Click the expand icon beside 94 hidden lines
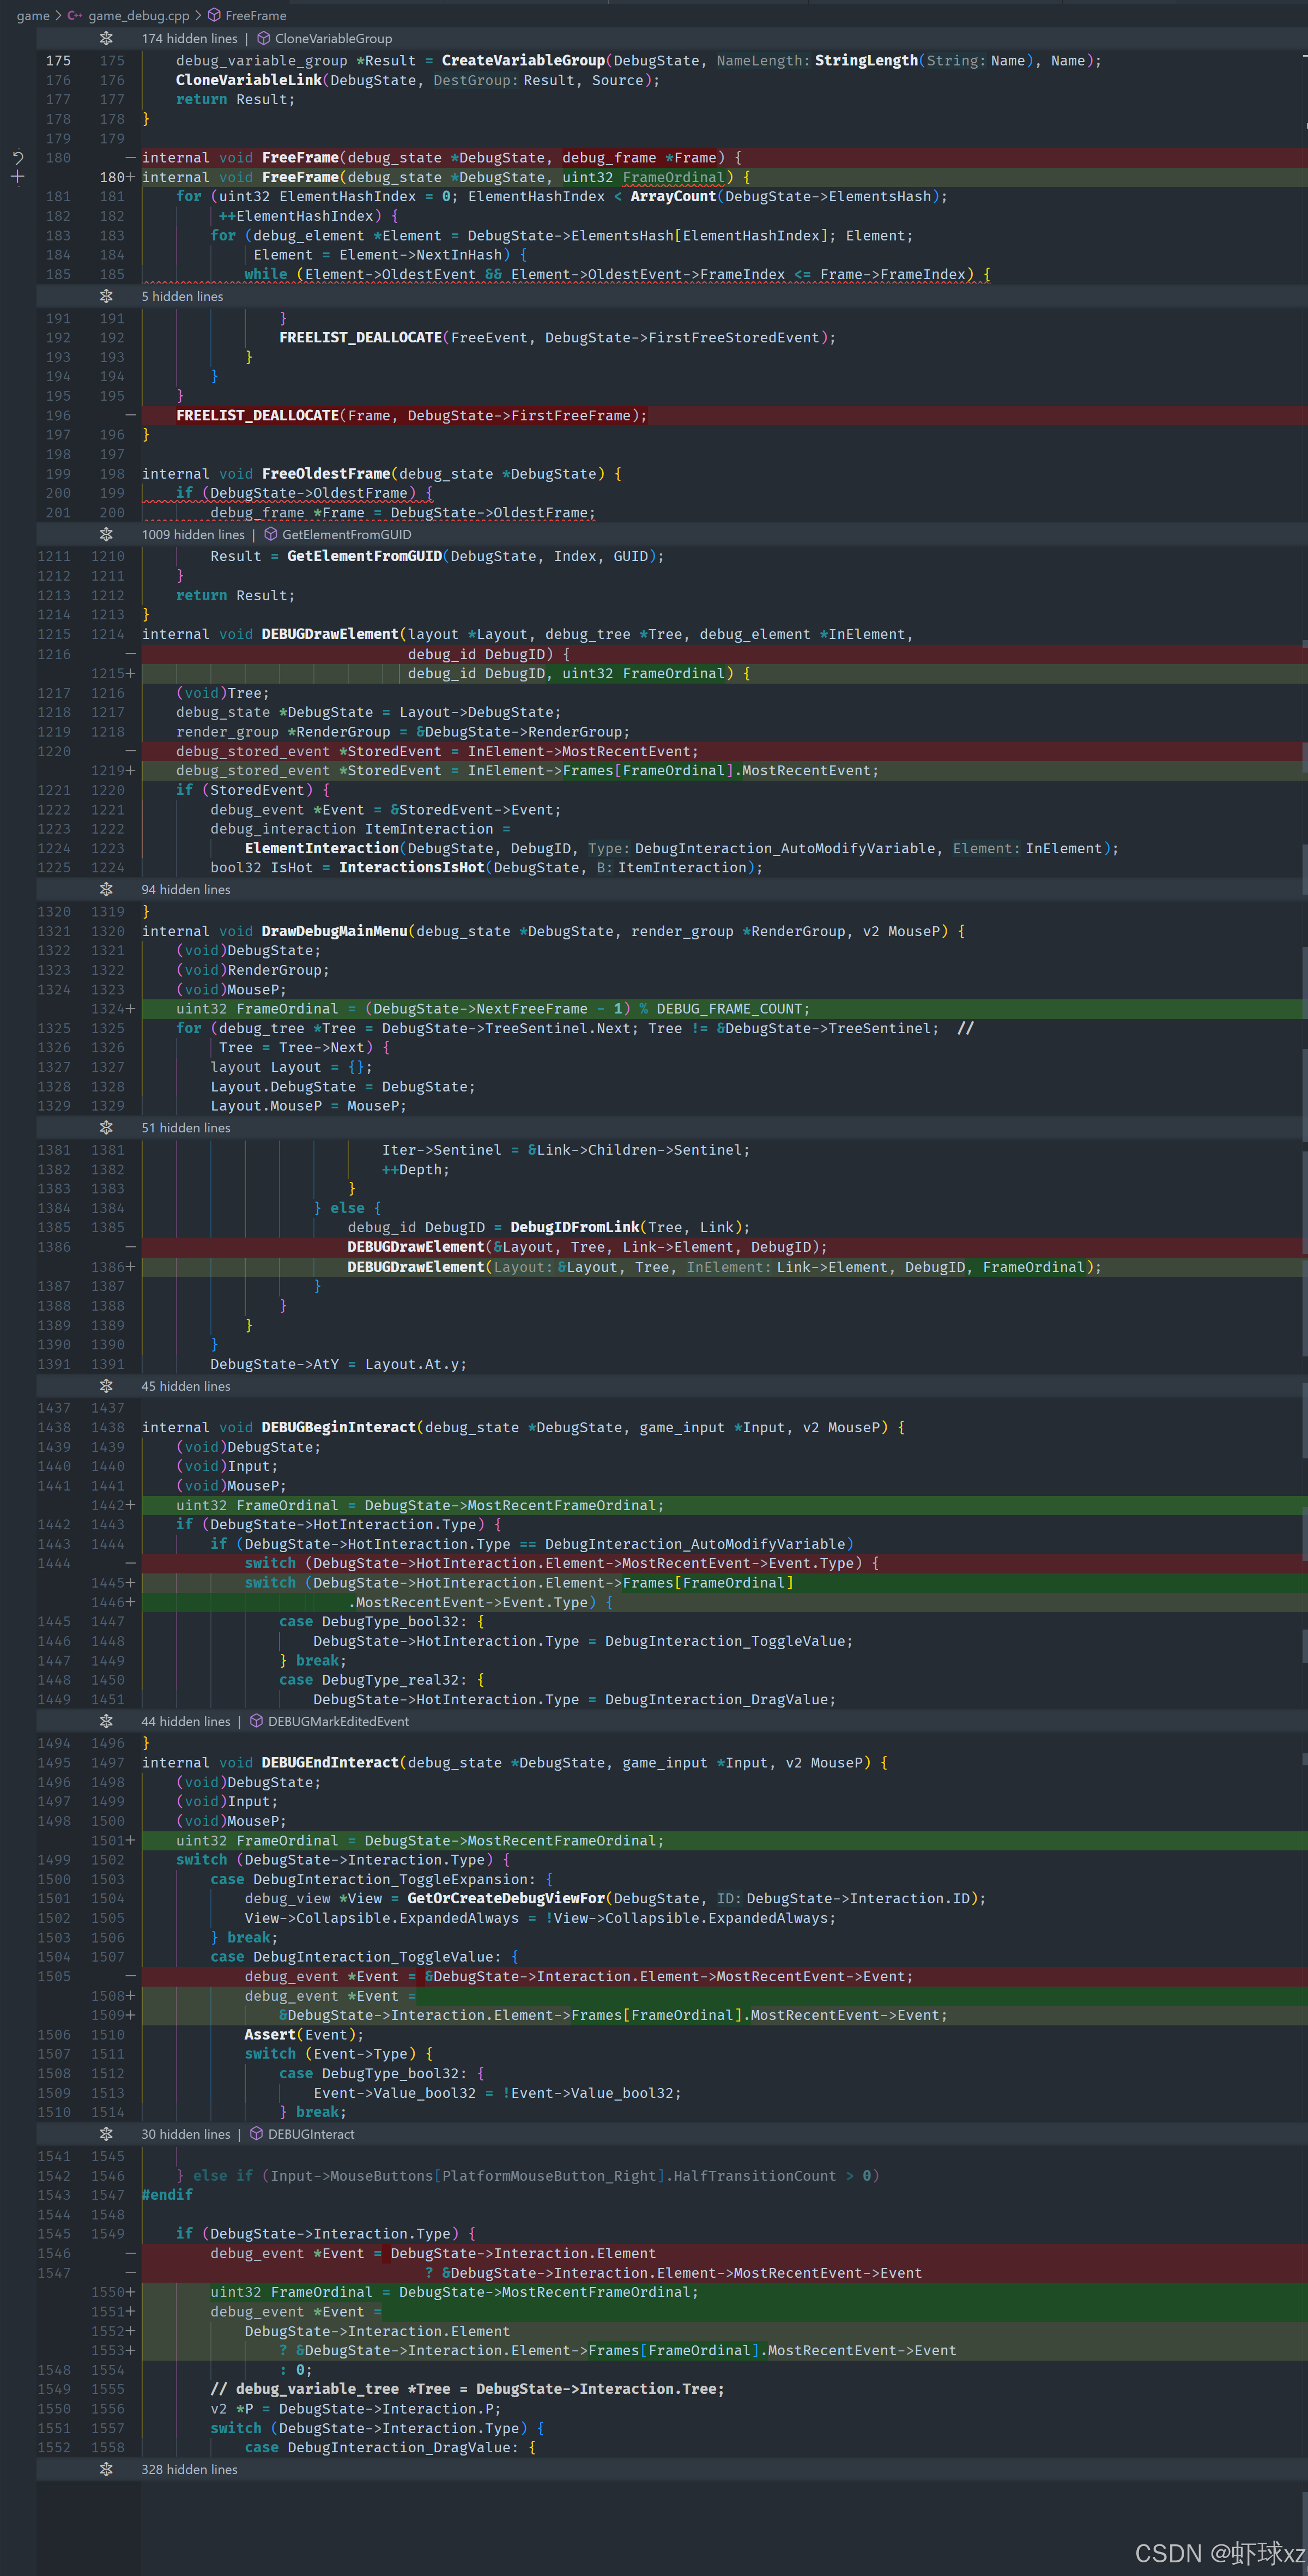The width and height of the screenshot is (1308, 2576). (x=106, y=890)
